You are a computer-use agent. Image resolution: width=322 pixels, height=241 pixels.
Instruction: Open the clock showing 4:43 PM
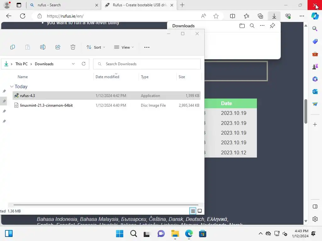coord(300,233)
